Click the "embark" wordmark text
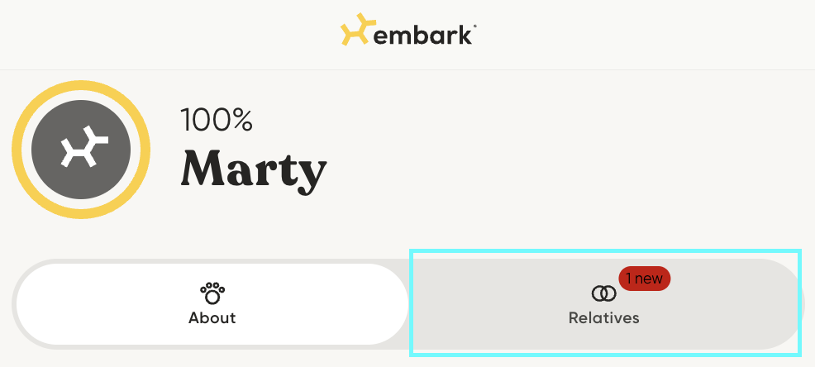Viewport: 815px width, 367px height. pyautogui.click(x=422, y=34)
